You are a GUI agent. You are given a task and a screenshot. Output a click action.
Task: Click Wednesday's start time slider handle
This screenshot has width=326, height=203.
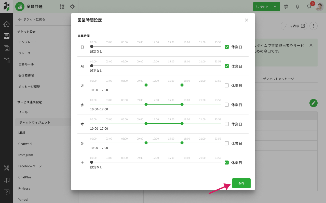coord(146,104)
